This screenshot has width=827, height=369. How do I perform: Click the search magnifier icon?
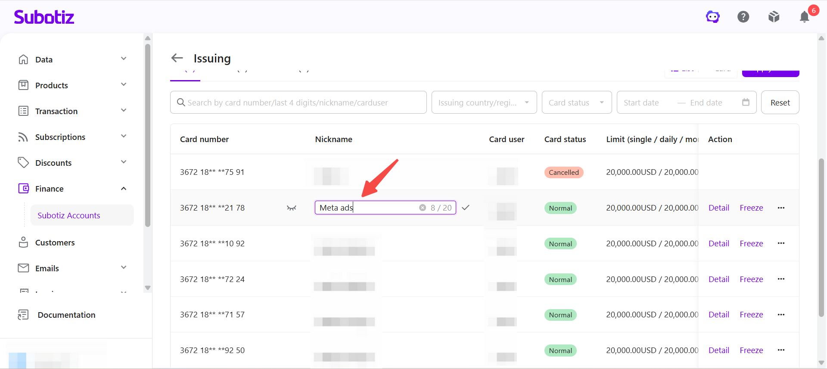[x=181, y=102]
